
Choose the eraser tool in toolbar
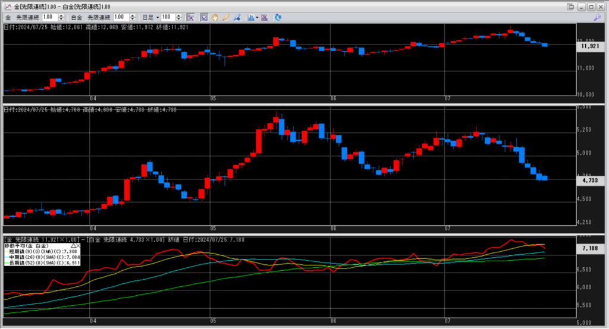pyautogui.click(x=237, y=18)
